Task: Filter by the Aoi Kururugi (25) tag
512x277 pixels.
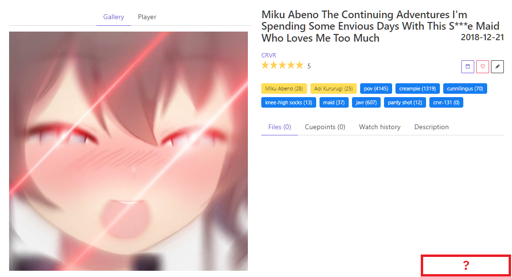Action: [x=333, y=89]
